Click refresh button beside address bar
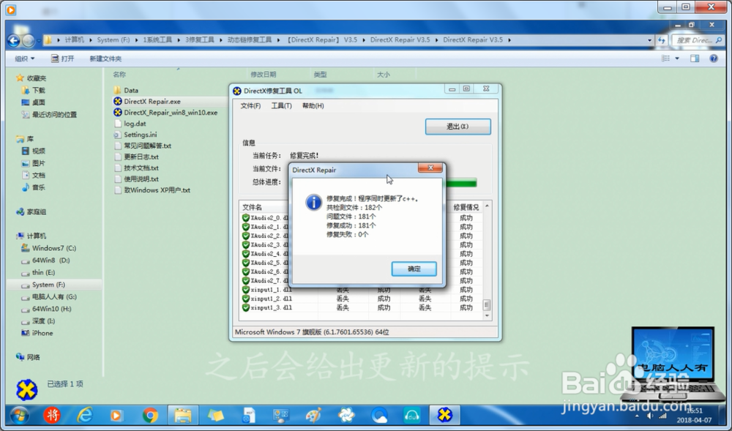This screenshot has height=431, width=732. tap(662, 40)
